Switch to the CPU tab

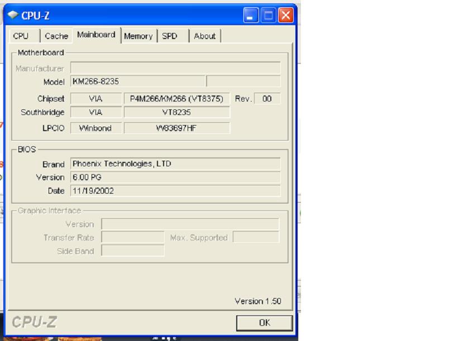click(25, 36)
